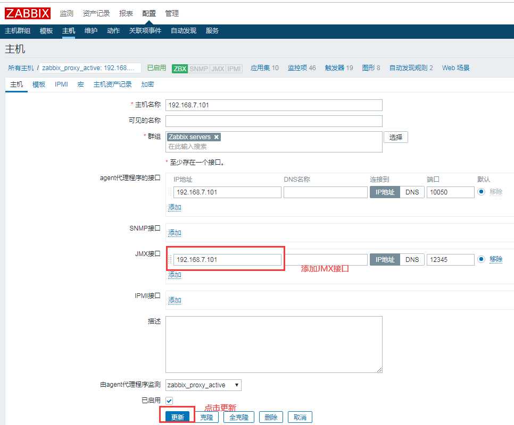This screenshot has width=514, height=425.
Task: Click the 克隆 button
Action: (x=206, y=417)
